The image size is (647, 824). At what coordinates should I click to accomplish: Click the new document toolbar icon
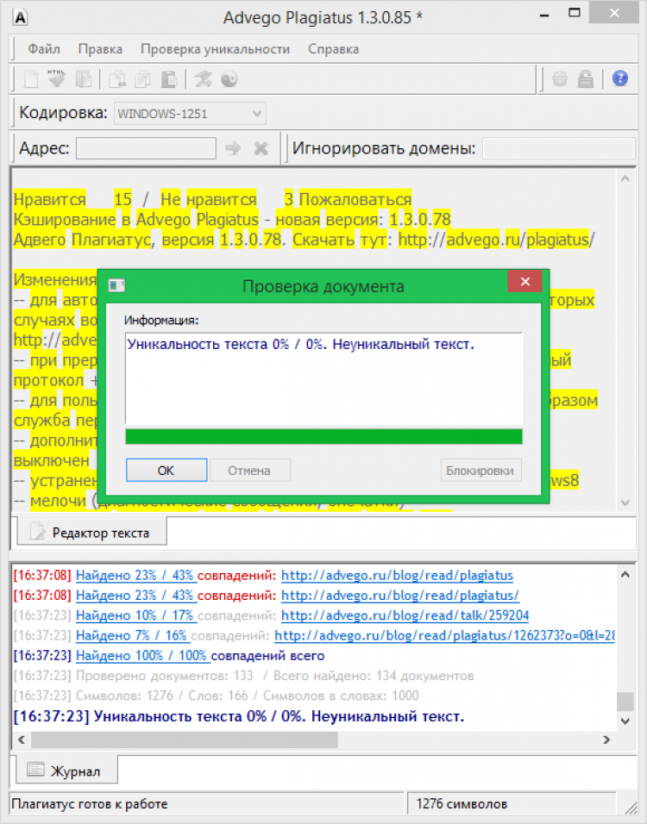coord(32,79)
